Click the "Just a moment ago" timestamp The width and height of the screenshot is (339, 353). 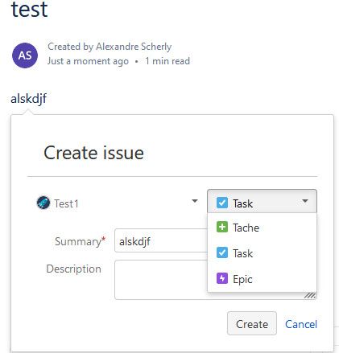coord(88,61)
